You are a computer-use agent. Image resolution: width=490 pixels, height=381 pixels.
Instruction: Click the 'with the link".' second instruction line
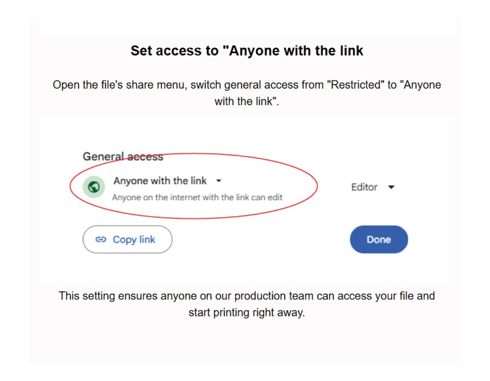pos(247,102)
